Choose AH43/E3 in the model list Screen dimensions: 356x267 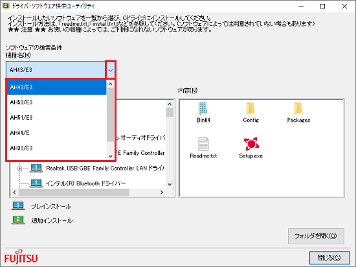[x=56, y=87]
